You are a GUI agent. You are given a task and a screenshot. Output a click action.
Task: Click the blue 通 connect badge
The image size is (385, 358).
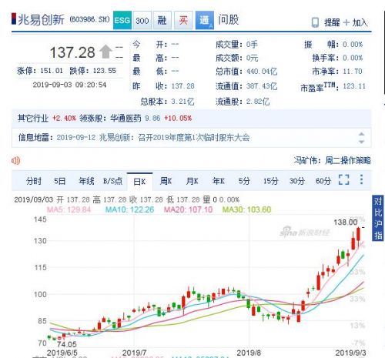point(205,20)
